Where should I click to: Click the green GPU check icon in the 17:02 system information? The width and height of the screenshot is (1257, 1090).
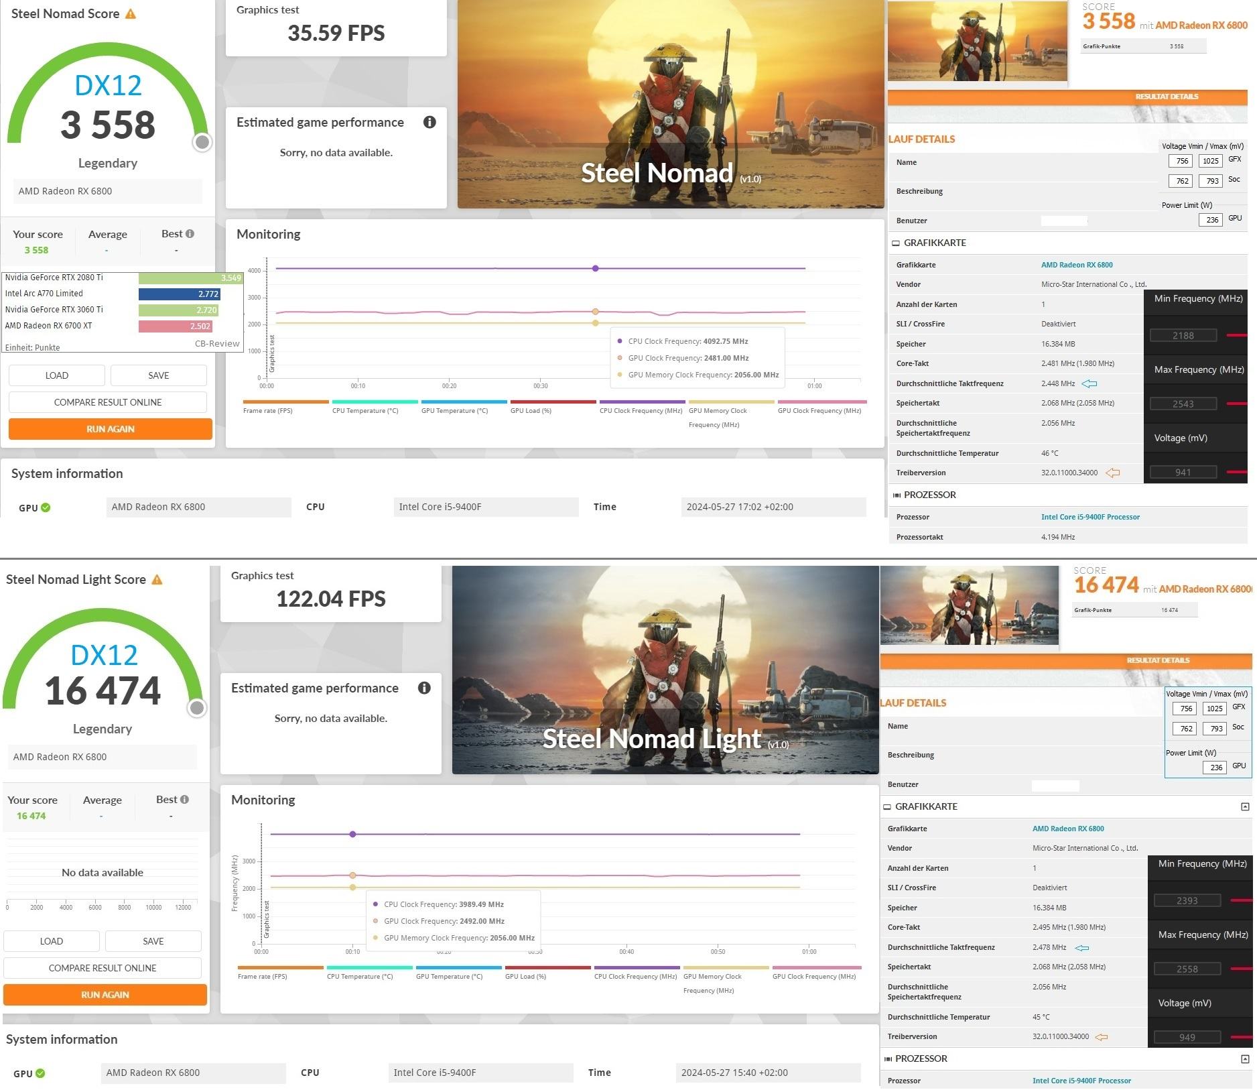point(46,507)
